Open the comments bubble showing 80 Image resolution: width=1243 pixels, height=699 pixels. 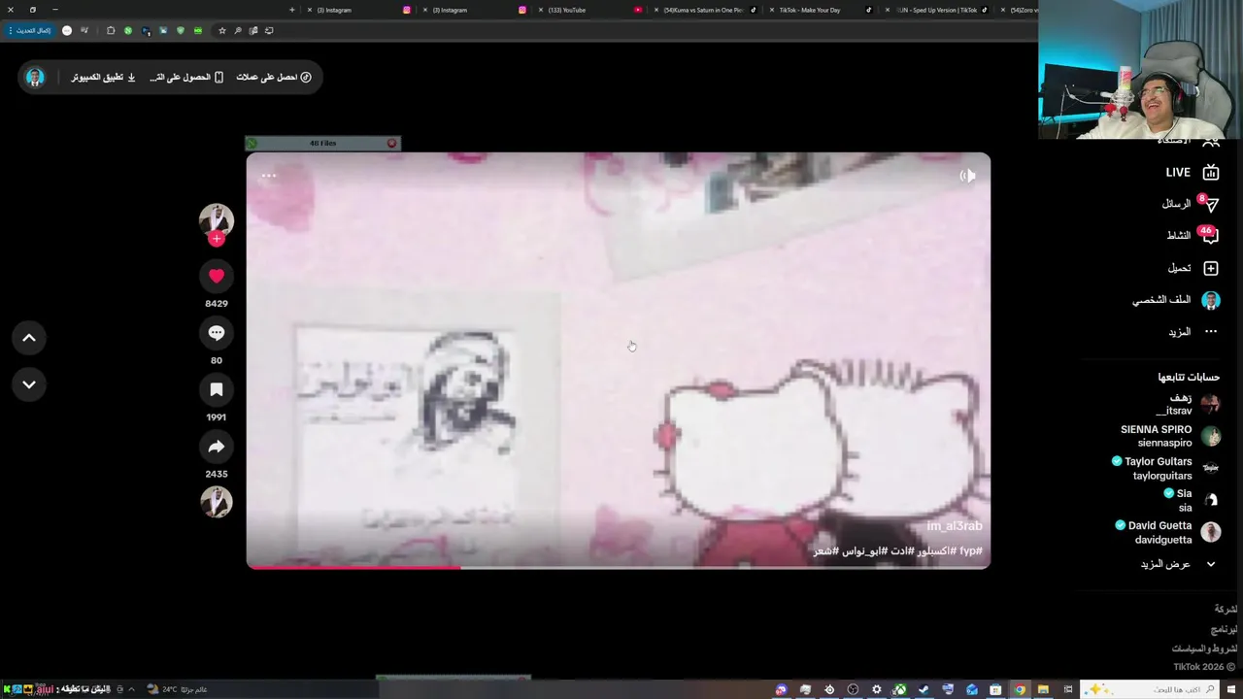click(x=217, y=333)
